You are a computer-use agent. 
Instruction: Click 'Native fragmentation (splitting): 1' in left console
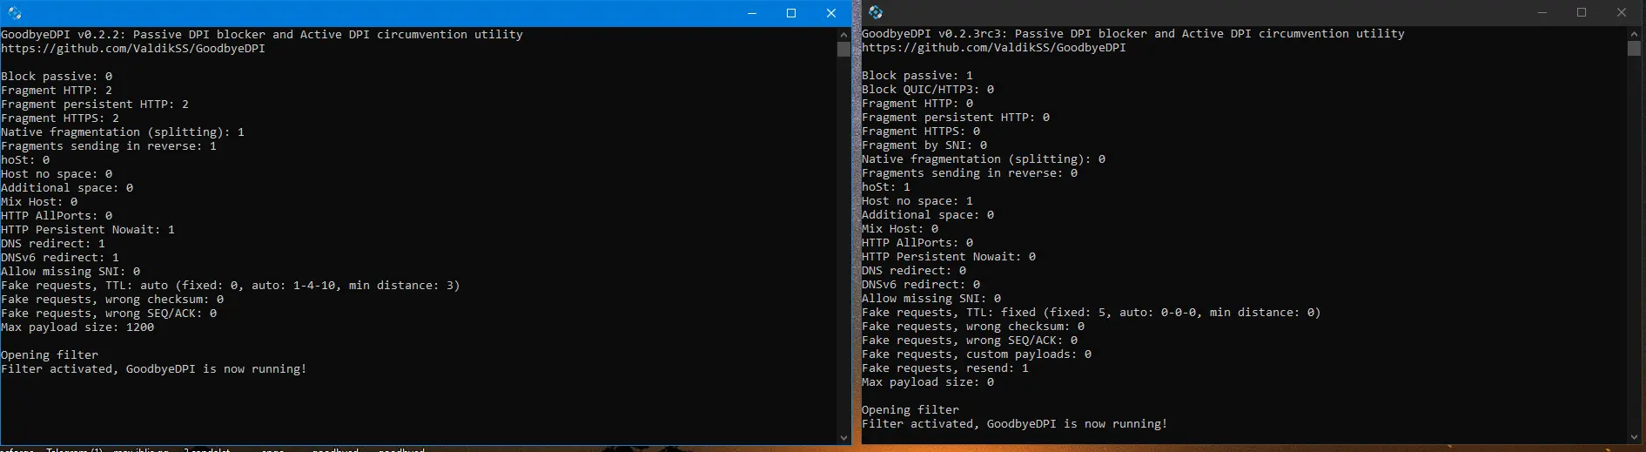point(123,132)
